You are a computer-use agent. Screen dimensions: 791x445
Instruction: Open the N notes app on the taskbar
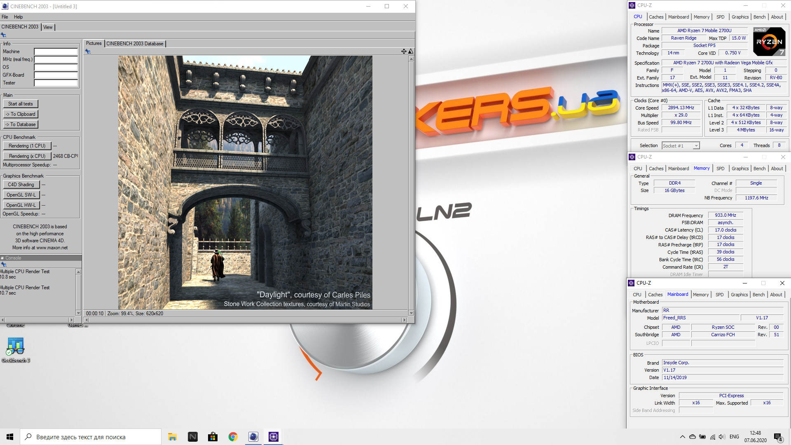point(193,437)
